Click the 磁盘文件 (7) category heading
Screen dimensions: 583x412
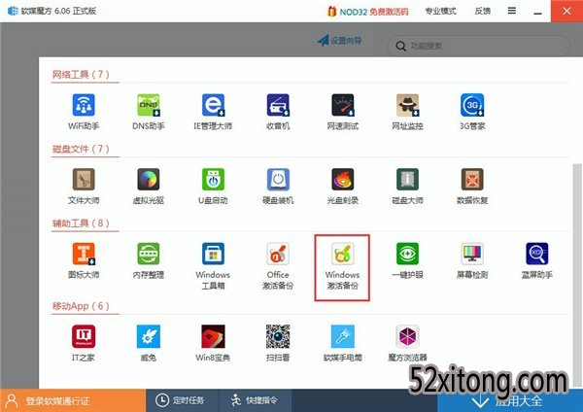point(81,149)
